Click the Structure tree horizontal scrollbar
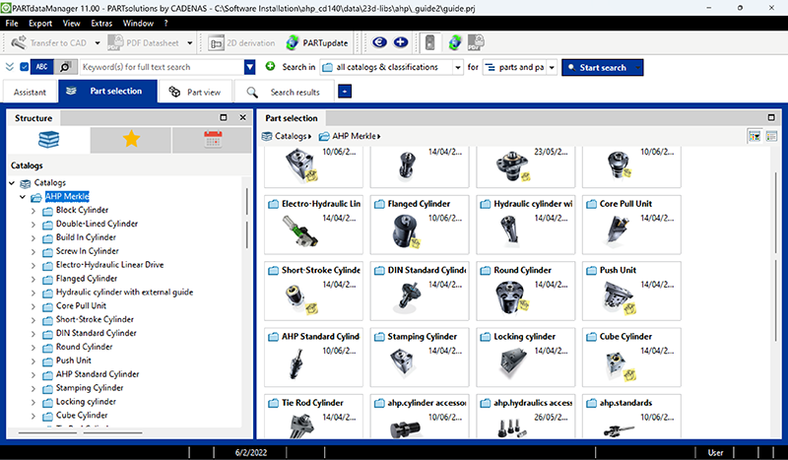 [x=81, y=431]
